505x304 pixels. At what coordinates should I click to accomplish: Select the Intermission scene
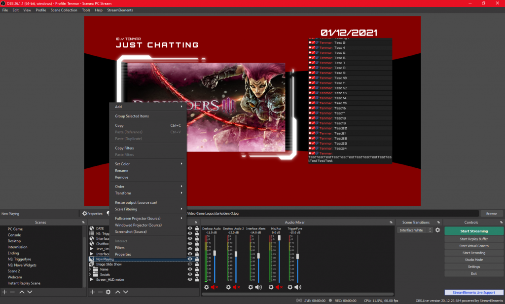[17, 247]
